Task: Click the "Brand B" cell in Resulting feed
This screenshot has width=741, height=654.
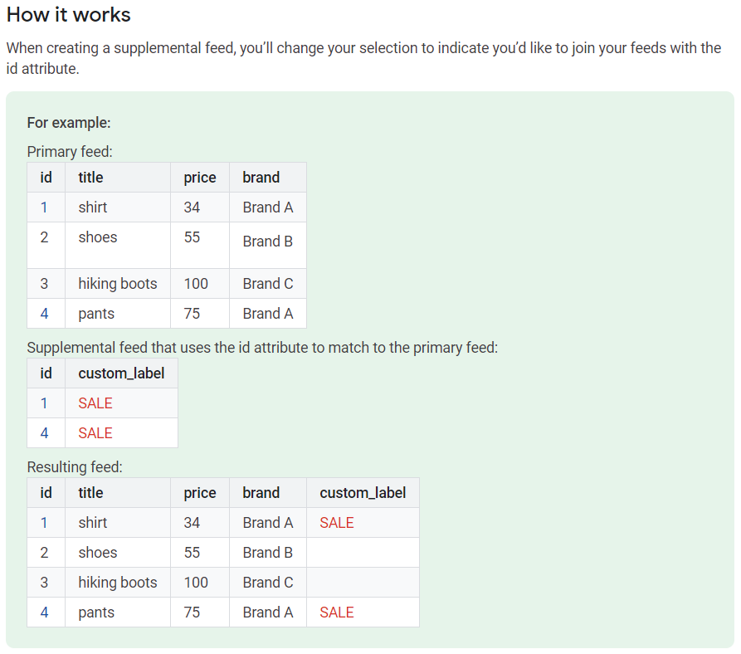Action: click(267, 552)
